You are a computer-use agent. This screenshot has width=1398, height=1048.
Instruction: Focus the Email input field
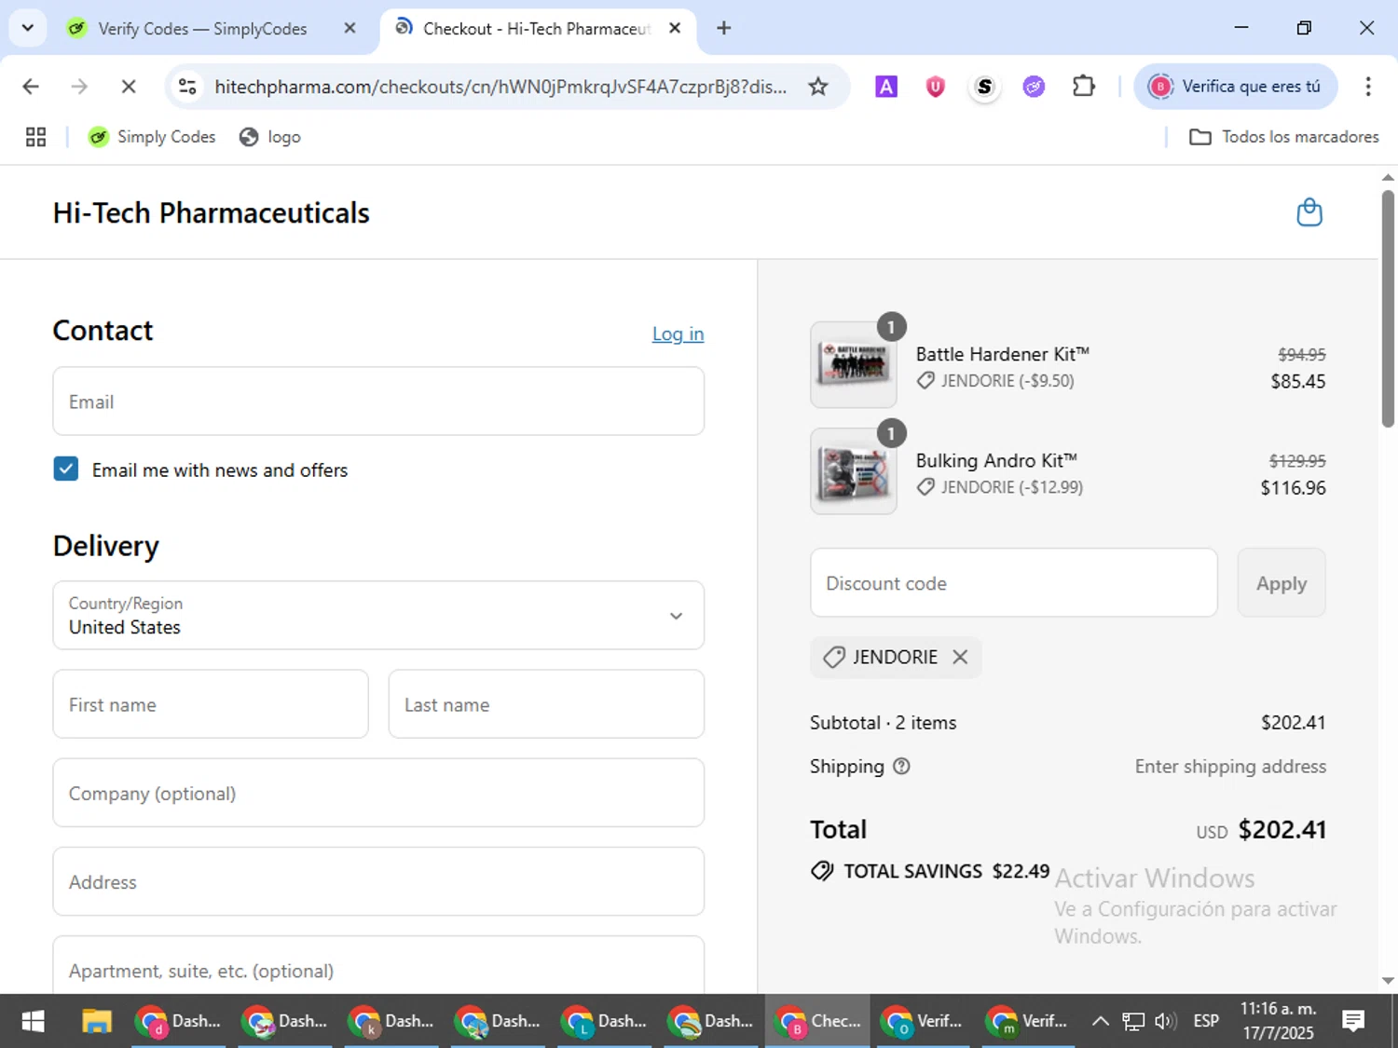pos(378,402)
